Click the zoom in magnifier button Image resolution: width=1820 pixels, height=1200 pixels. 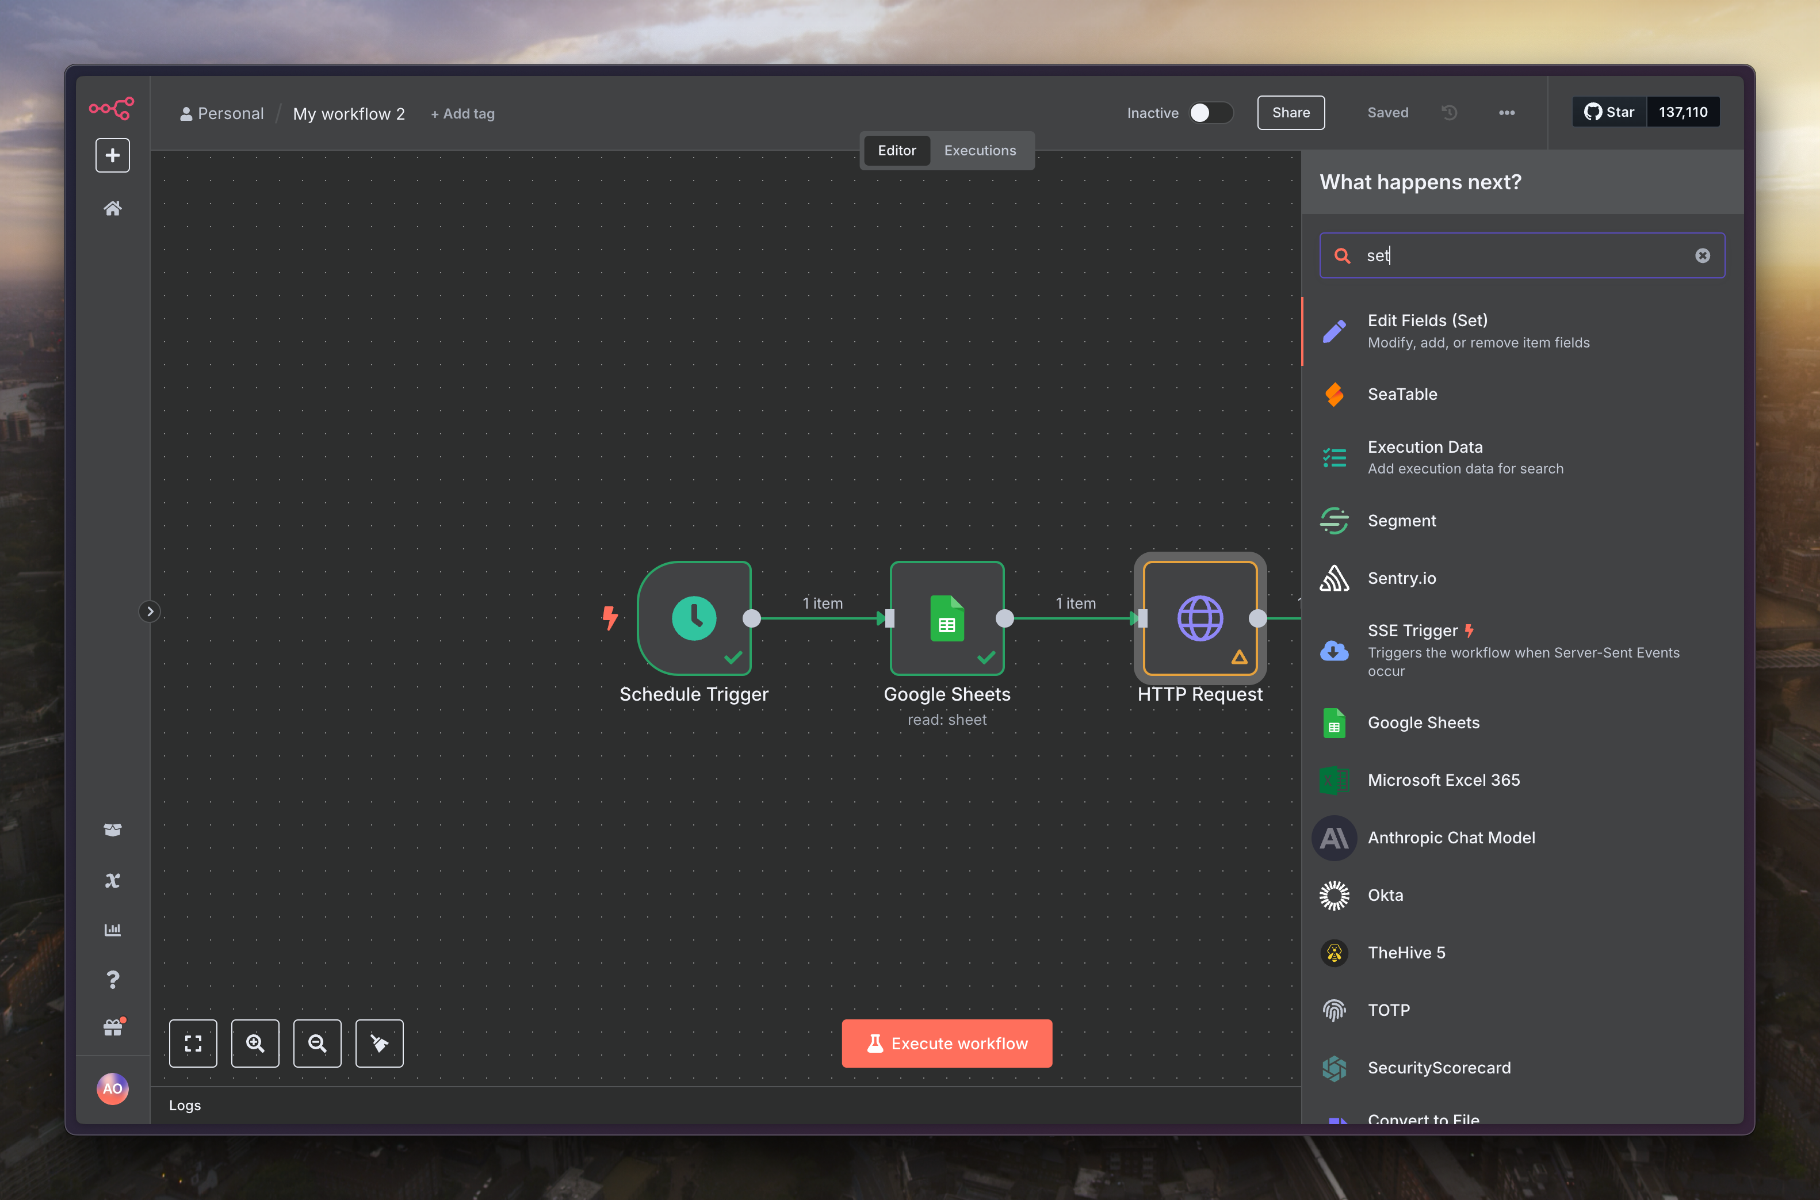tap(255, 1043)
